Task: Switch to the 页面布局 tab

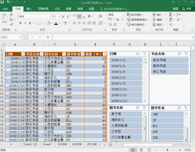Action: 43,9
